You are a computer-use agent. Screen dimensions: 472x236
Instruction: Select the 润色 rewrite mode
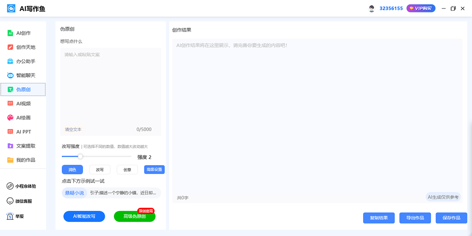pos(72,170)
